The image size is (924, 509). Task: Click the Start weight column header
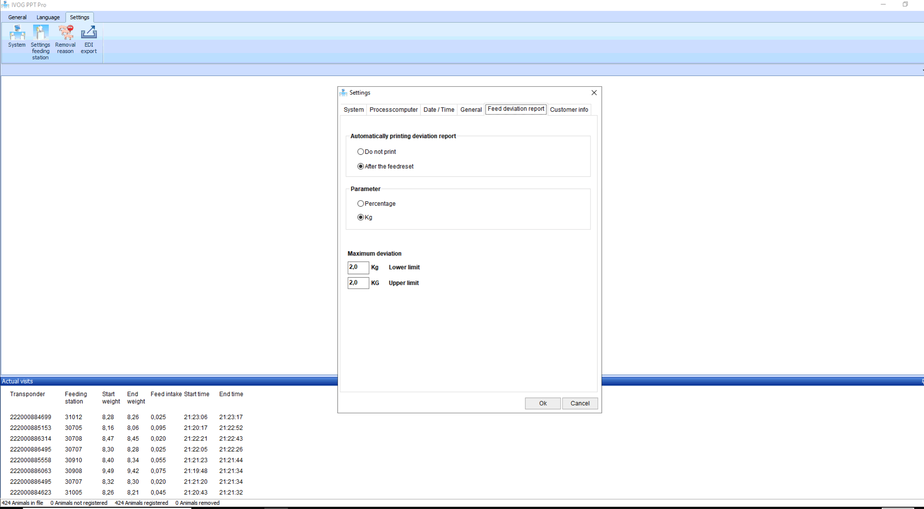click(x=111, y=397)
